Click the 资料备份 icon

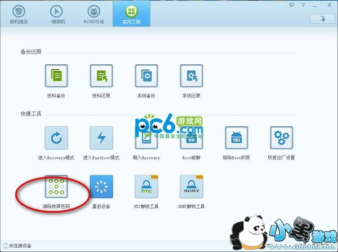pos(56,76)
